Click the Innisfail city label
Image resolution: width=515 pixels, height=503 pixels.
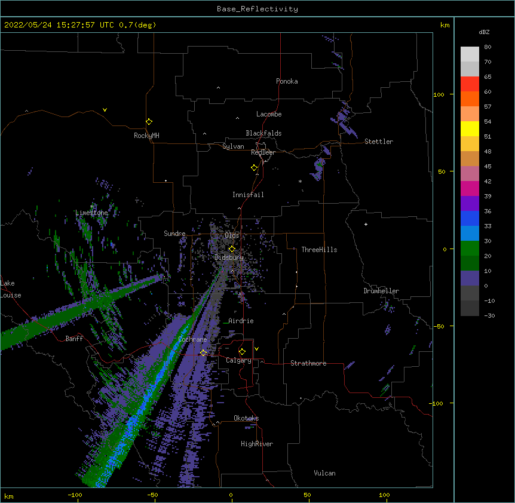pos(248,195)
